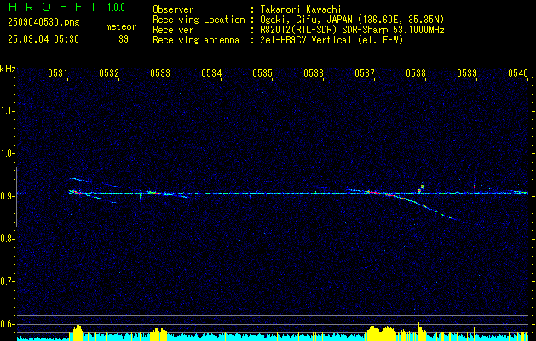Click the Receiver field label
Viewport: 536px width, 341px height.
coord(173,30)
